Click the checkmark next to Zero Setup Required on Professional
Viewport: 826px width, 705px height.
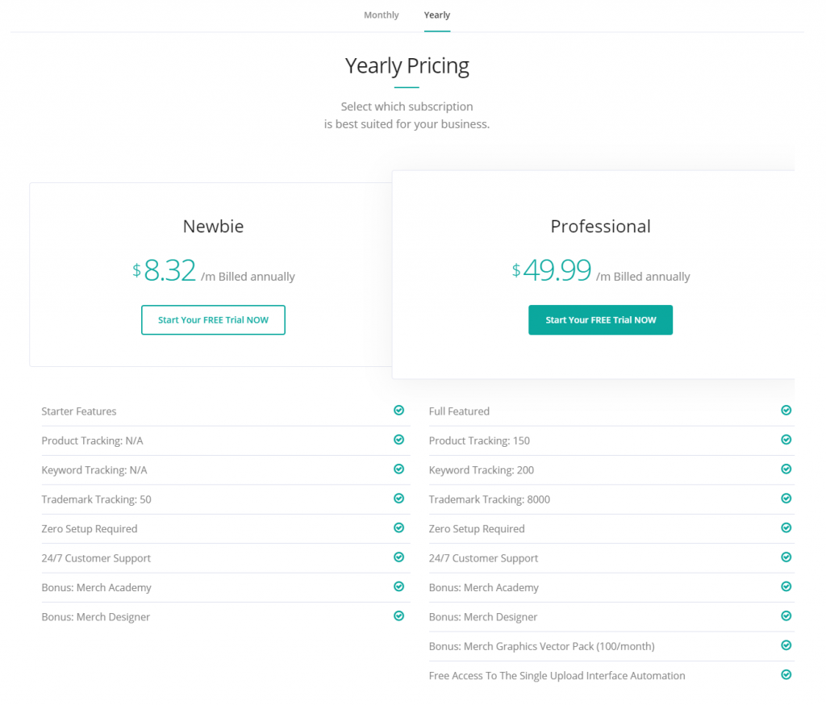pyautogui.click(x=786, y=528)
